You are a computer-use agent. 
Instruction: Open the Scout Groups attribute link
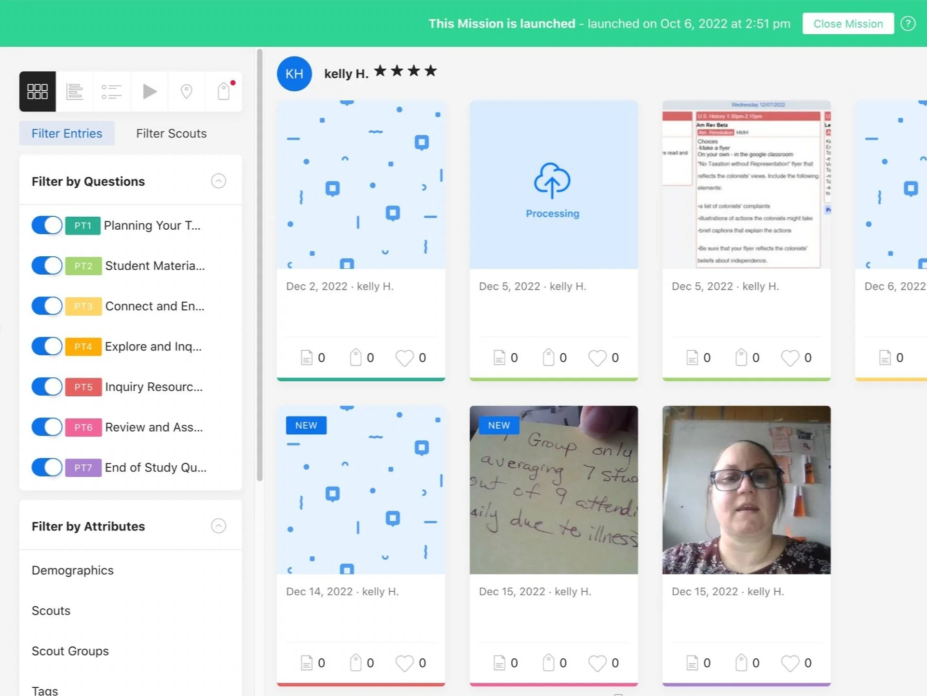(70, 651)
